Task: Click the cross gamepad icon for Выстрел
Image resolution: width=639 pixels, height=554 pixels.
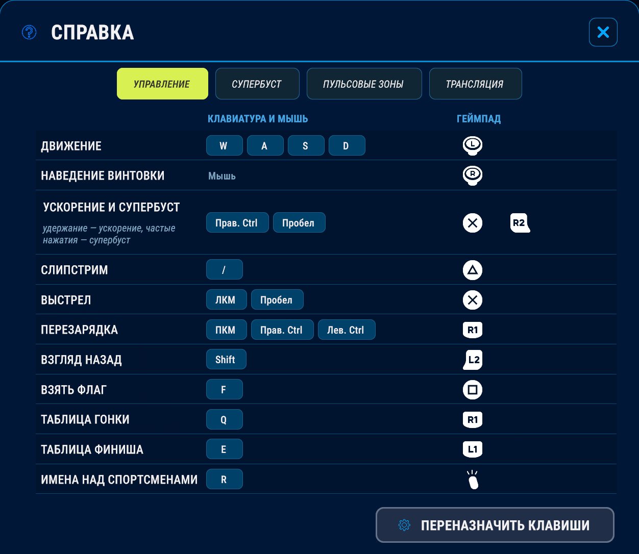Action: pos(473,300)
